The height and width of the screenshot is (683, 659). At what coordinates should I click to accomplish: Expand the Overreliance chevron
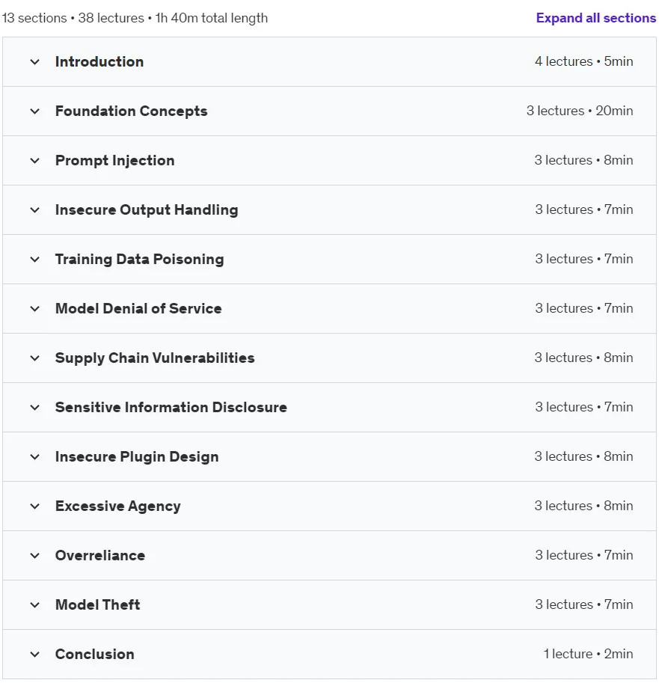click(x=35, y=555)
